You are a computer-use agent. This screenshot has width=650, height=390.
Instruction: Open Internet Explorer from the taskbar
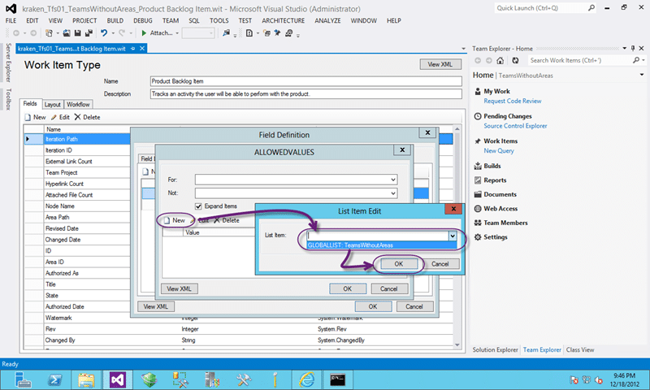(307, 380)
